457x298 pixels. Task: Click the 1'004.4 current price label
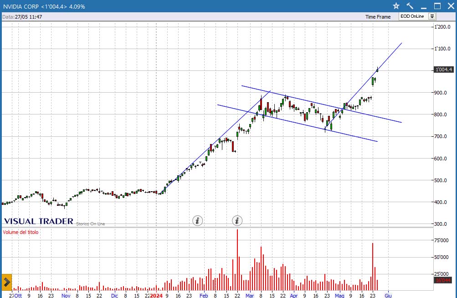pos(443,70)
